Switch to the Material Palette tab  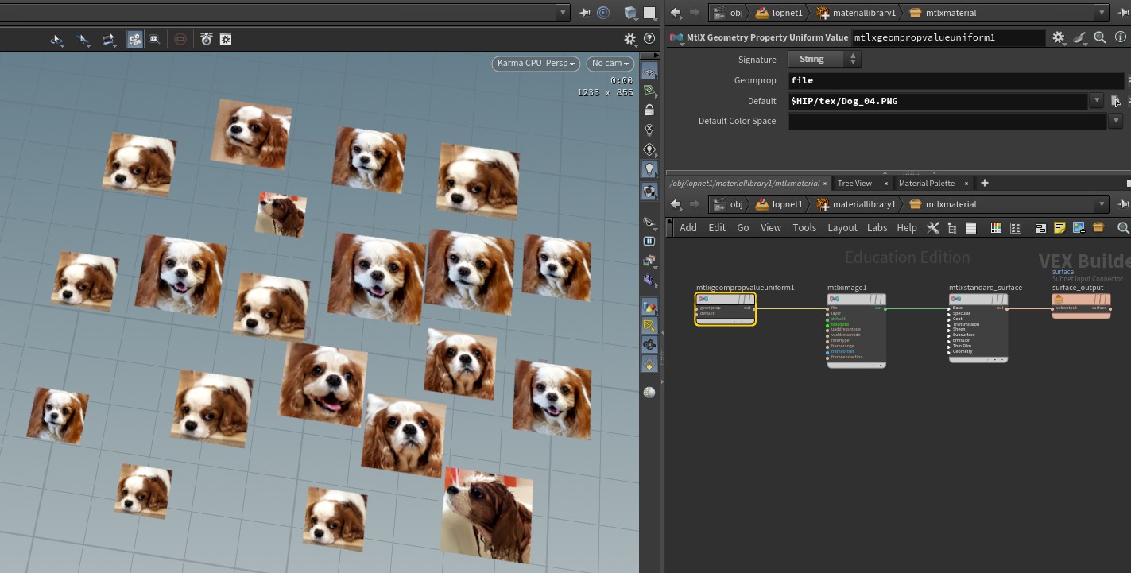click(926, 184)
